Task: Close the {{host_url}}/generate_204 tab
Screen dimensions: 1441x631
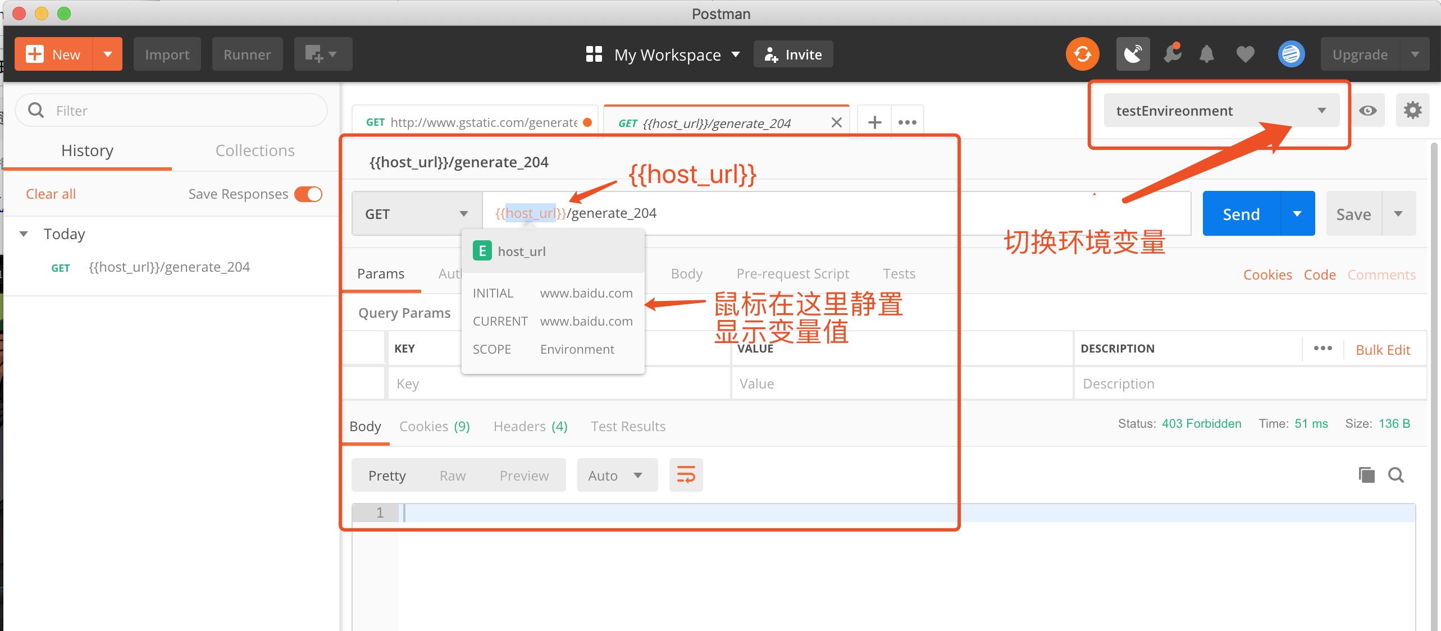Action: (836, 122)
